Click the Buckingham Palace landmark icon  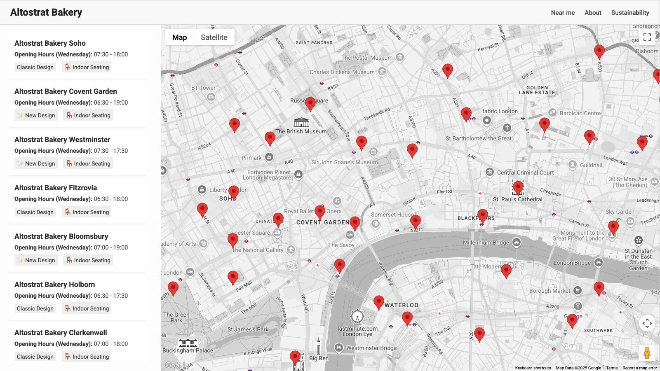click(188, 343)
